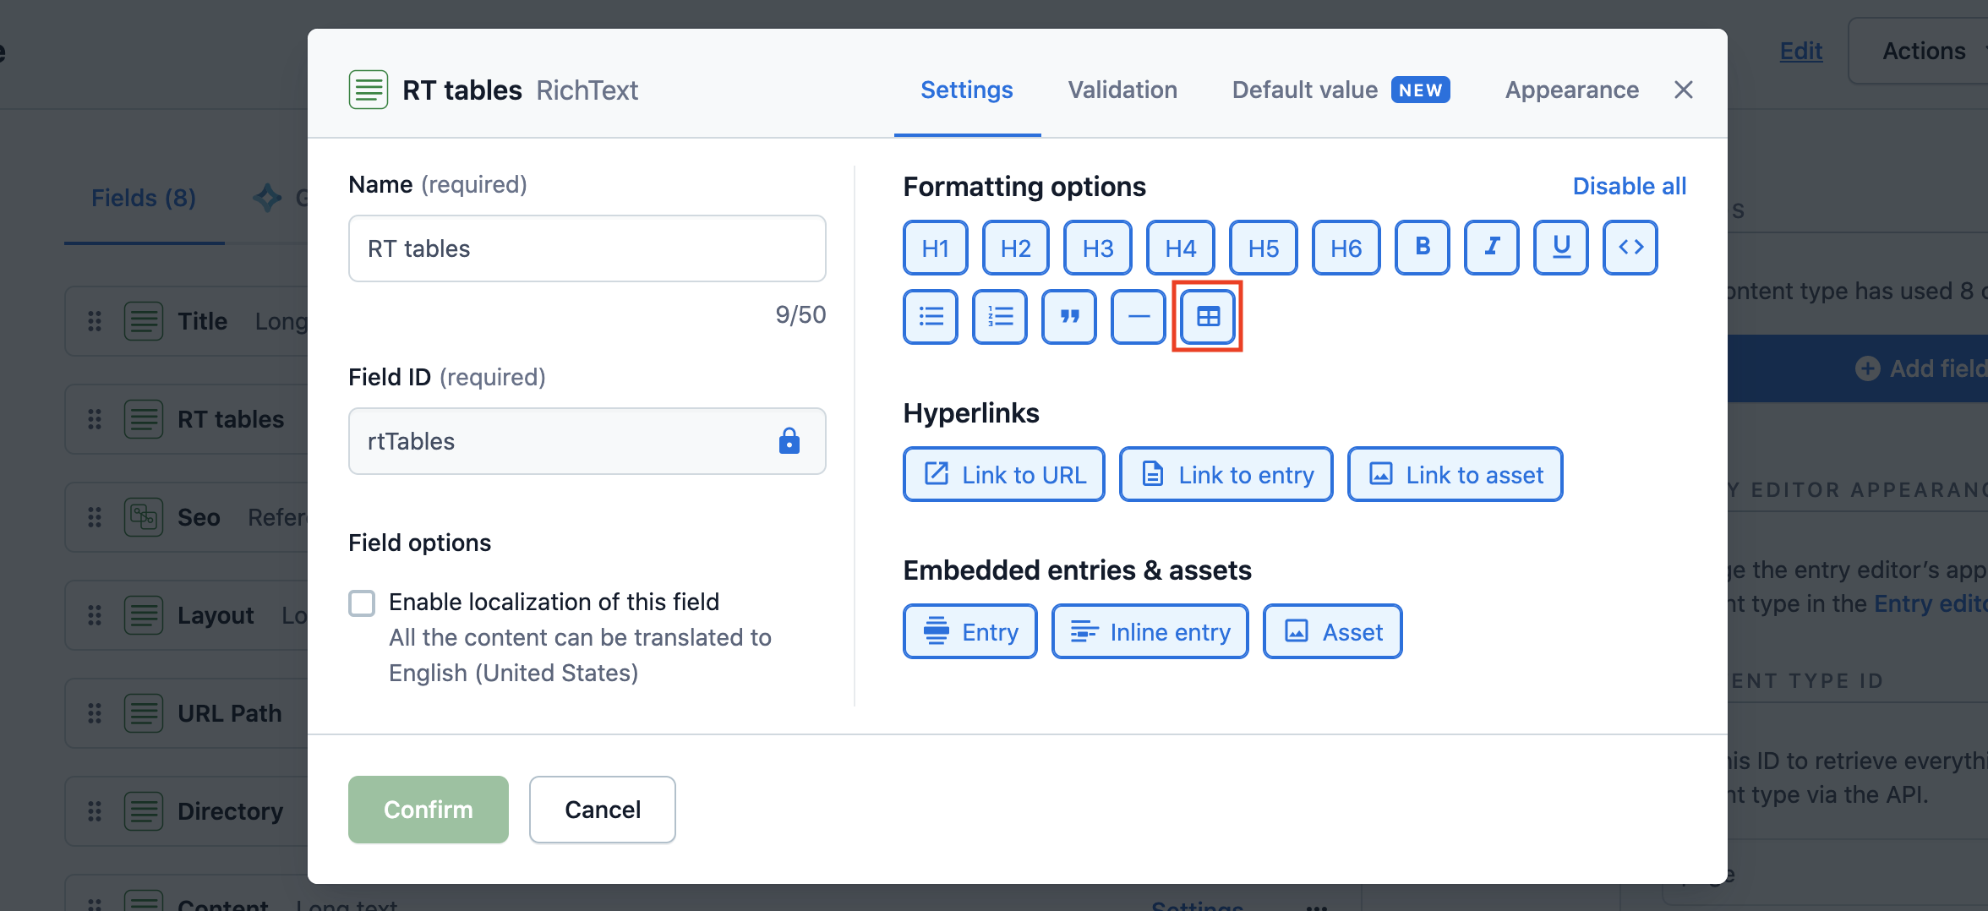This screenshot has width=1988, height=911.
Task: Open the Appearance tab
Action: tap(1572, 90)
